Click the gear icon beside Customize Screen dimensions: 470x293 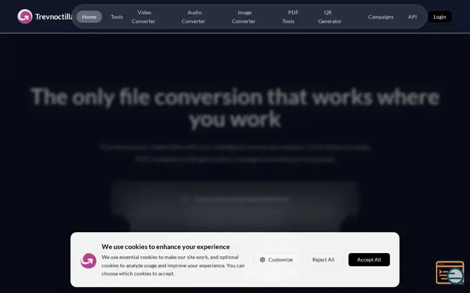[263, 260]
